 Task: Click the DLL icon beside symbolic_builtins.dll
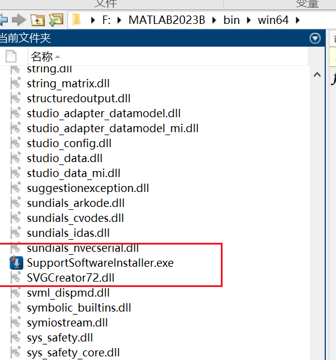coord(16,307)
